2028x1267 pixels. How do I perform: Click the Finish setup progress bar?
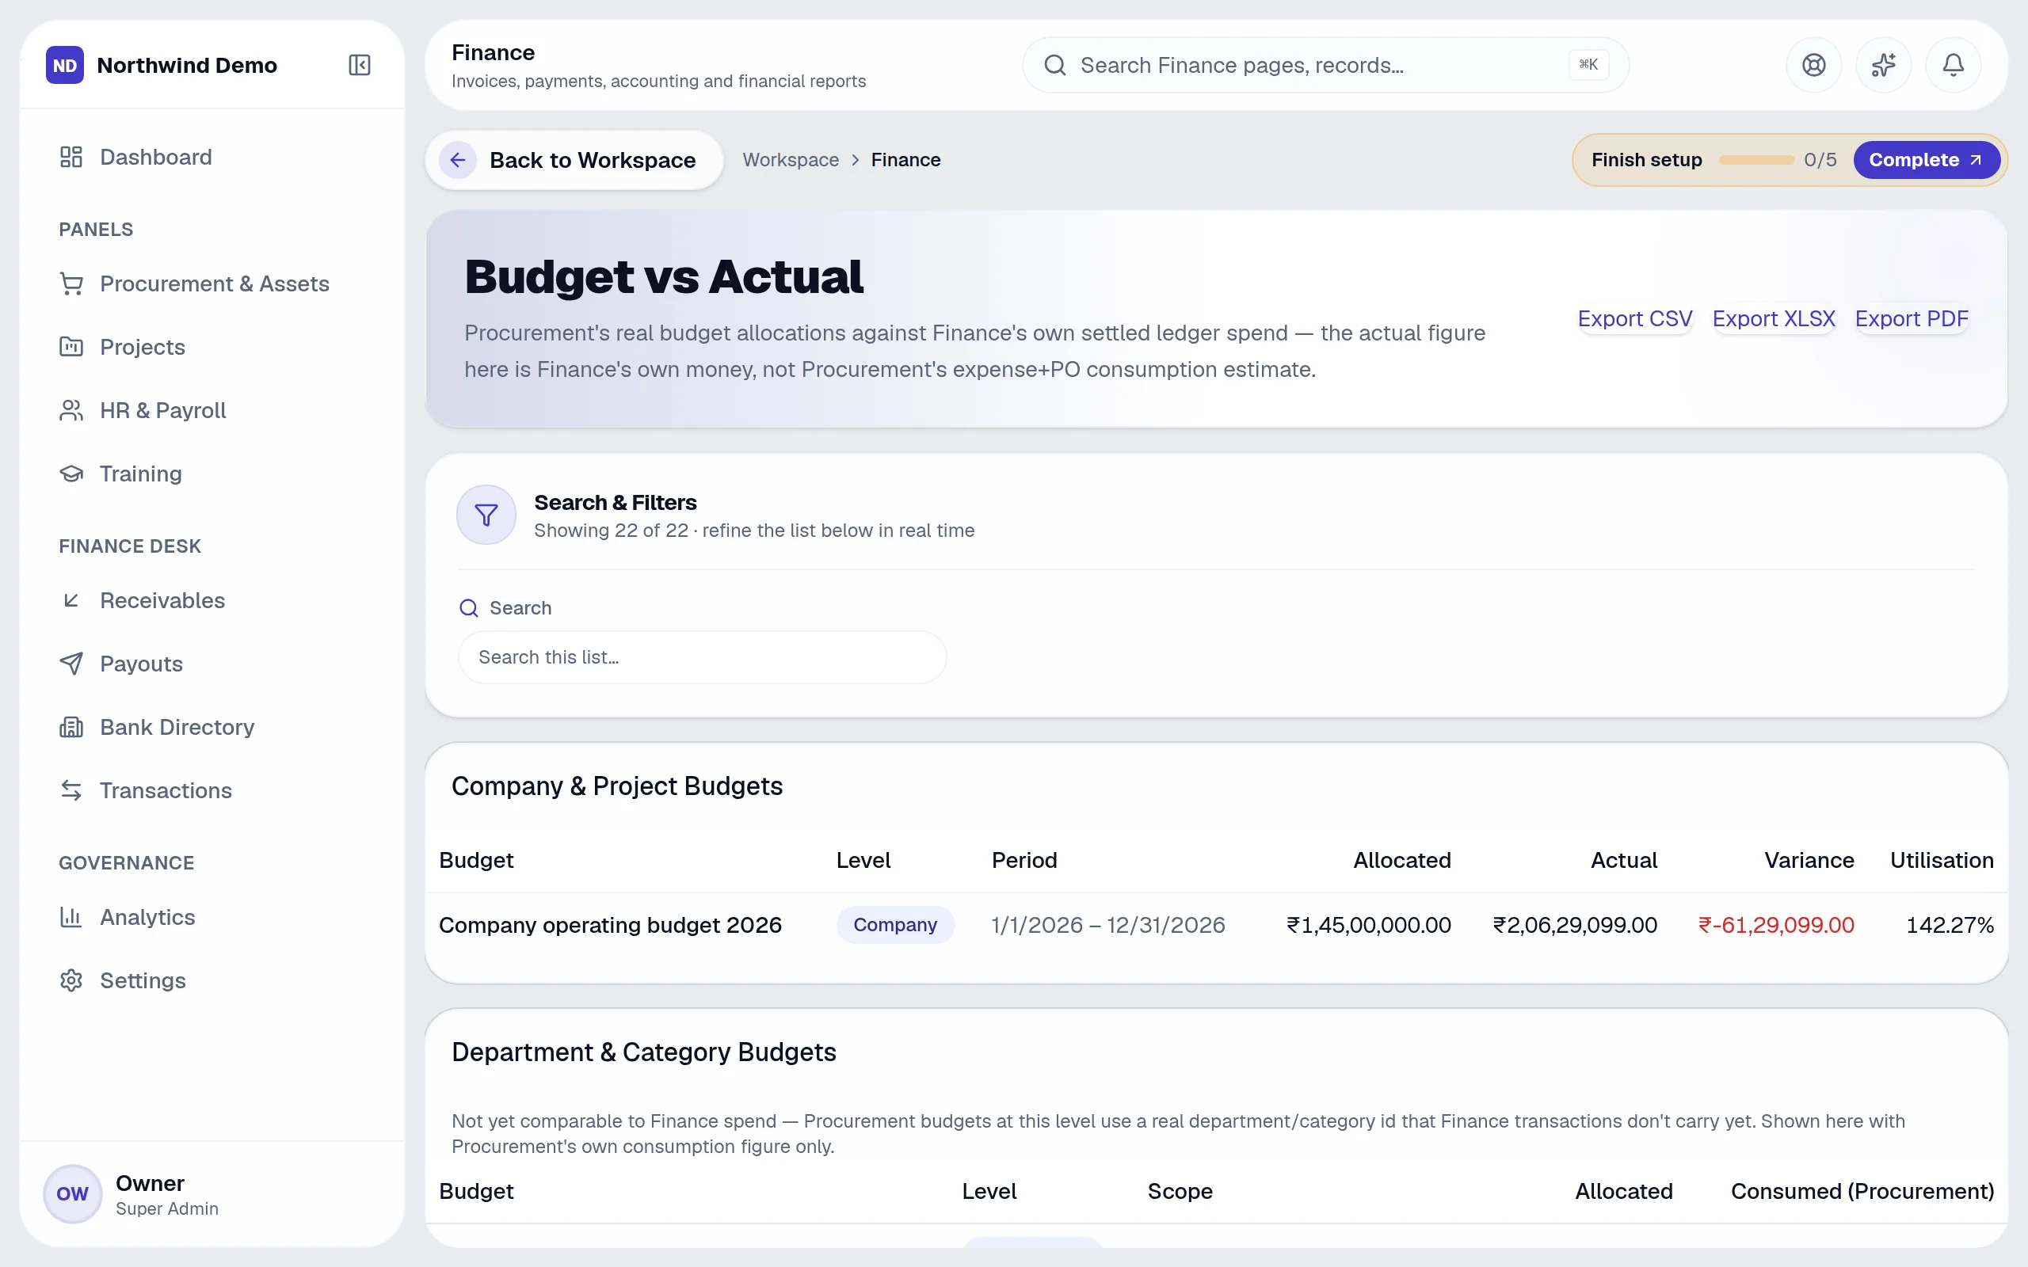[1755, 159]
